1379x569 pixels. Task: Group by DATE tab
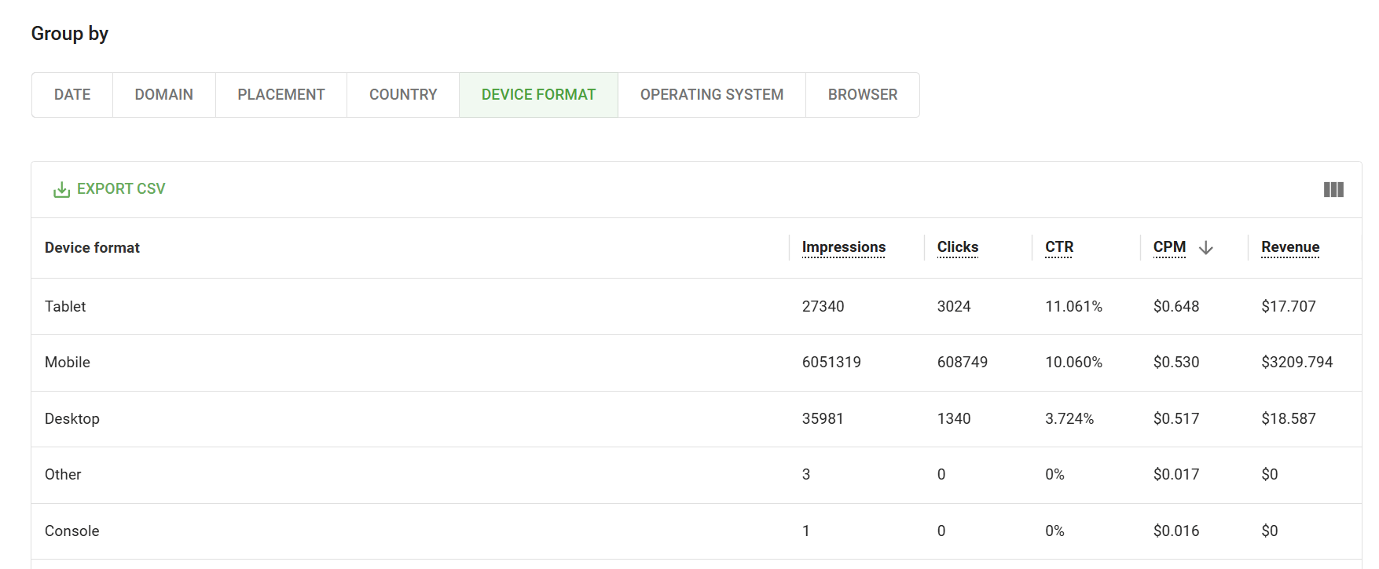pyautogui.click(x=72, y=95)
